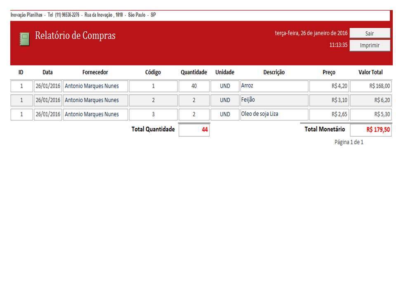Click the R$ 168,00 total value cell

[371, 86]
